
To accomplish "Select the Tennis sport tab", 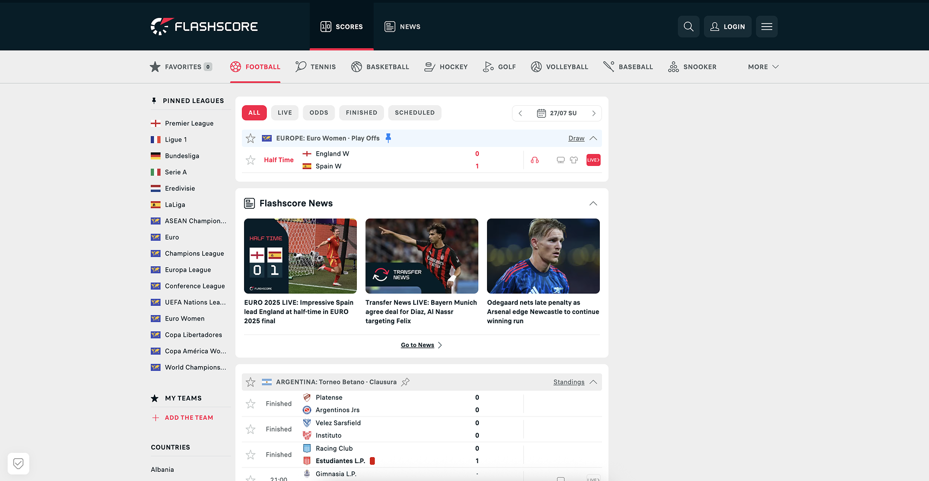I will click(316, 67).
